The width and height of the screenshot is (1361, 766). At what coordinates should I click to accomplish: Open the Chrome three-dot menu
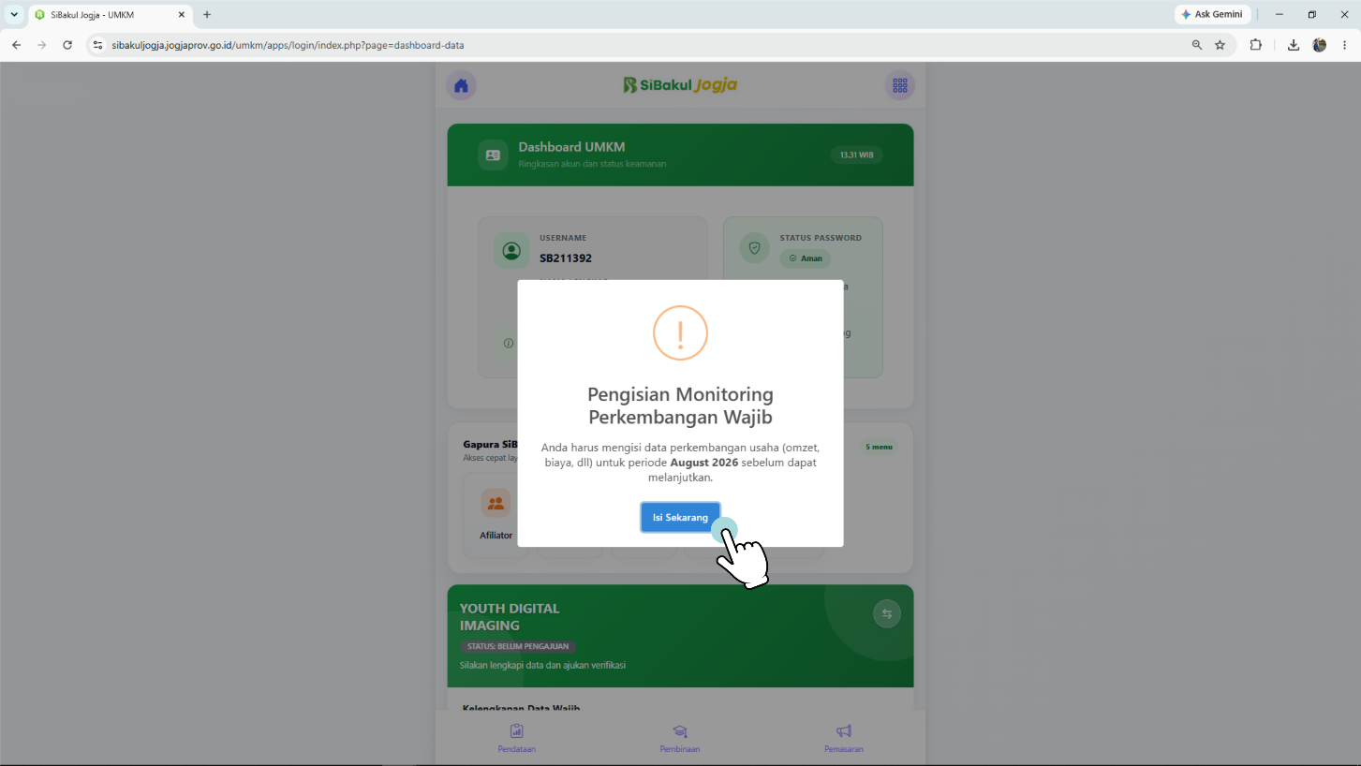tap(1346, 45)
